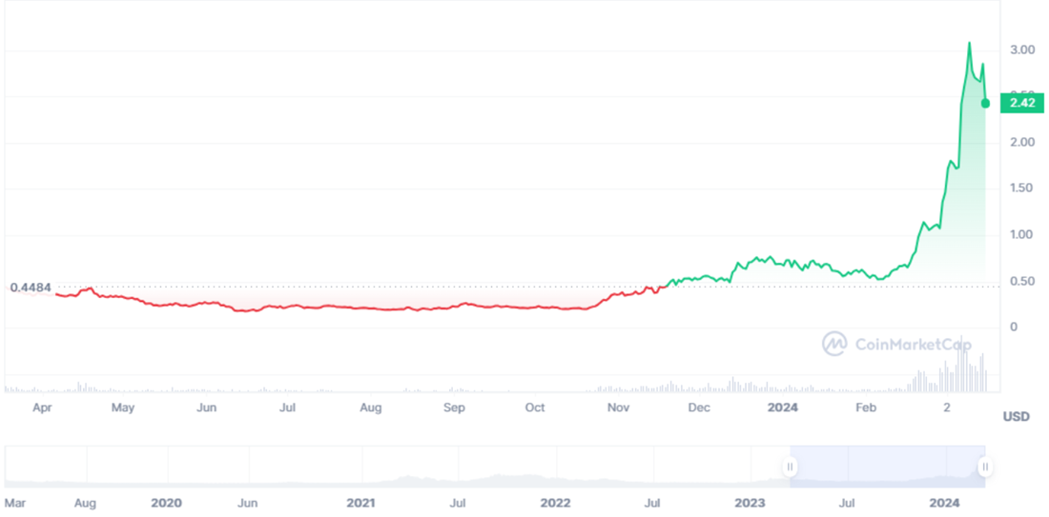Image resolution: width=1049 pixels, height=517 pixels.
Task: Click the highlighted selected range in navigator
Action: tap(887, 467)
